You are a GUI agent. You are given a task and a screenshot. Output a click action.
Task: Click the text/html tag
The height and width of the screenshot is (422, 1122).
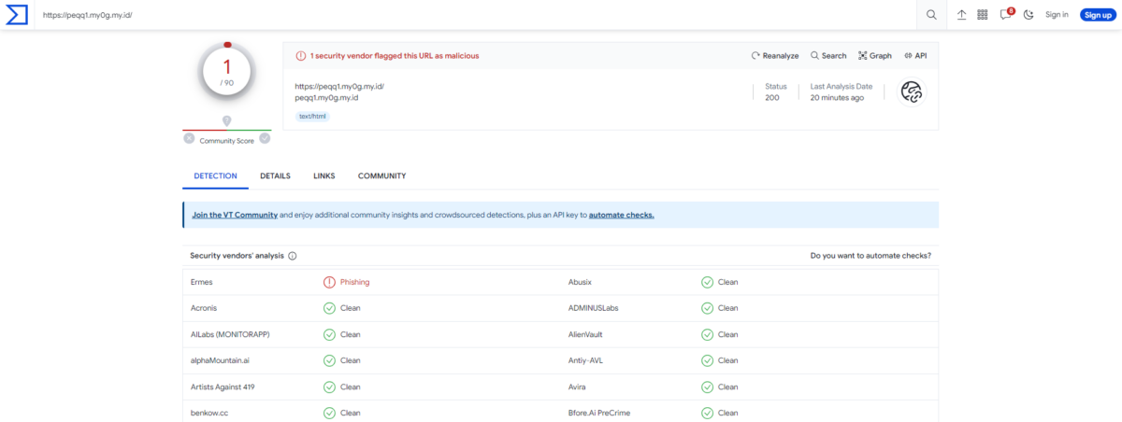(x=312, y=117)
